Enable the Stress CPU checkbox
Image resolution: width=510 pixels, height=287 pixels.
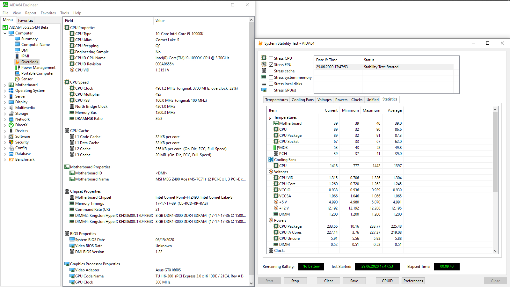click(x=271, y=58)
